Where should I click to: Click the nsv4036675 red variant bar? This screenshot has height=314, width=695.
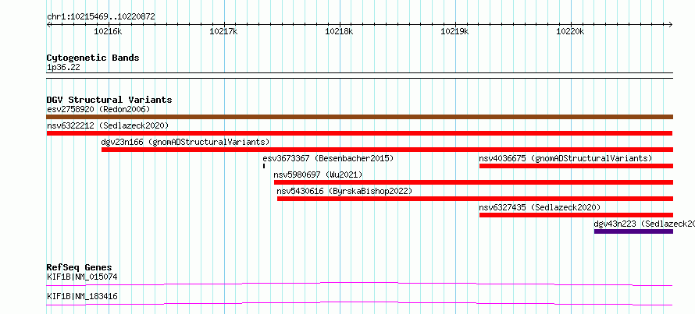click(x=576, y=166)
